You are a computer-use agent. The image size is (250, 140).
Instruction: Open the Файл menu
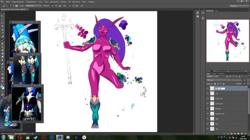pos(8,2)
